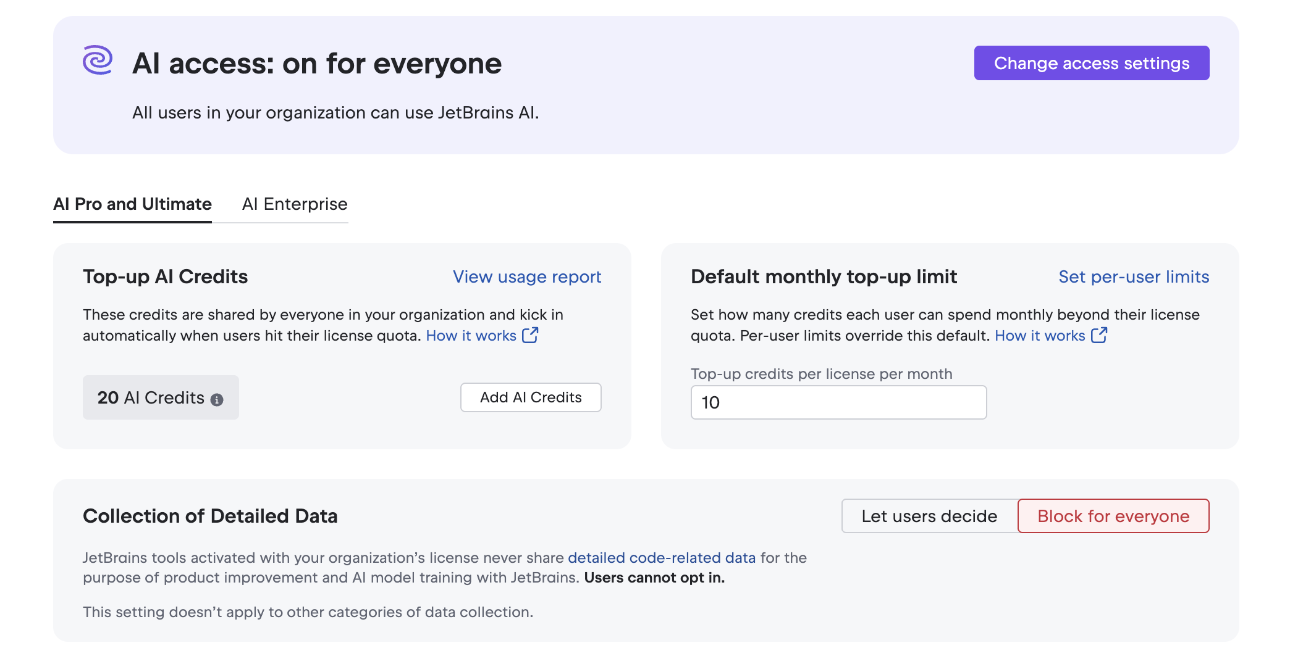Click 'How it works' under Default monthly limit

point(1040,336)
